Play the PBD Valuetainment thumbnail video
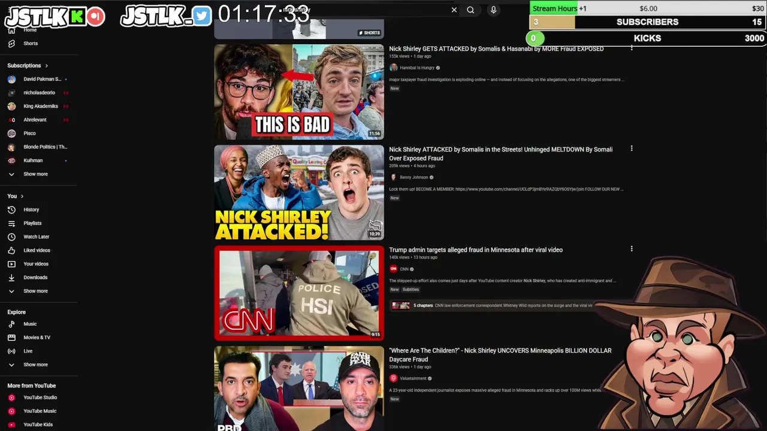This screenshot has height=431, width=767. tap(299, 388)
